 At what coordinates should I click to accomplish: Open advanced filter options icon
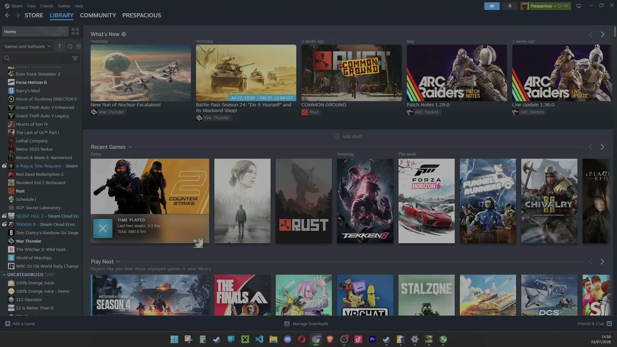pos(75,58)
